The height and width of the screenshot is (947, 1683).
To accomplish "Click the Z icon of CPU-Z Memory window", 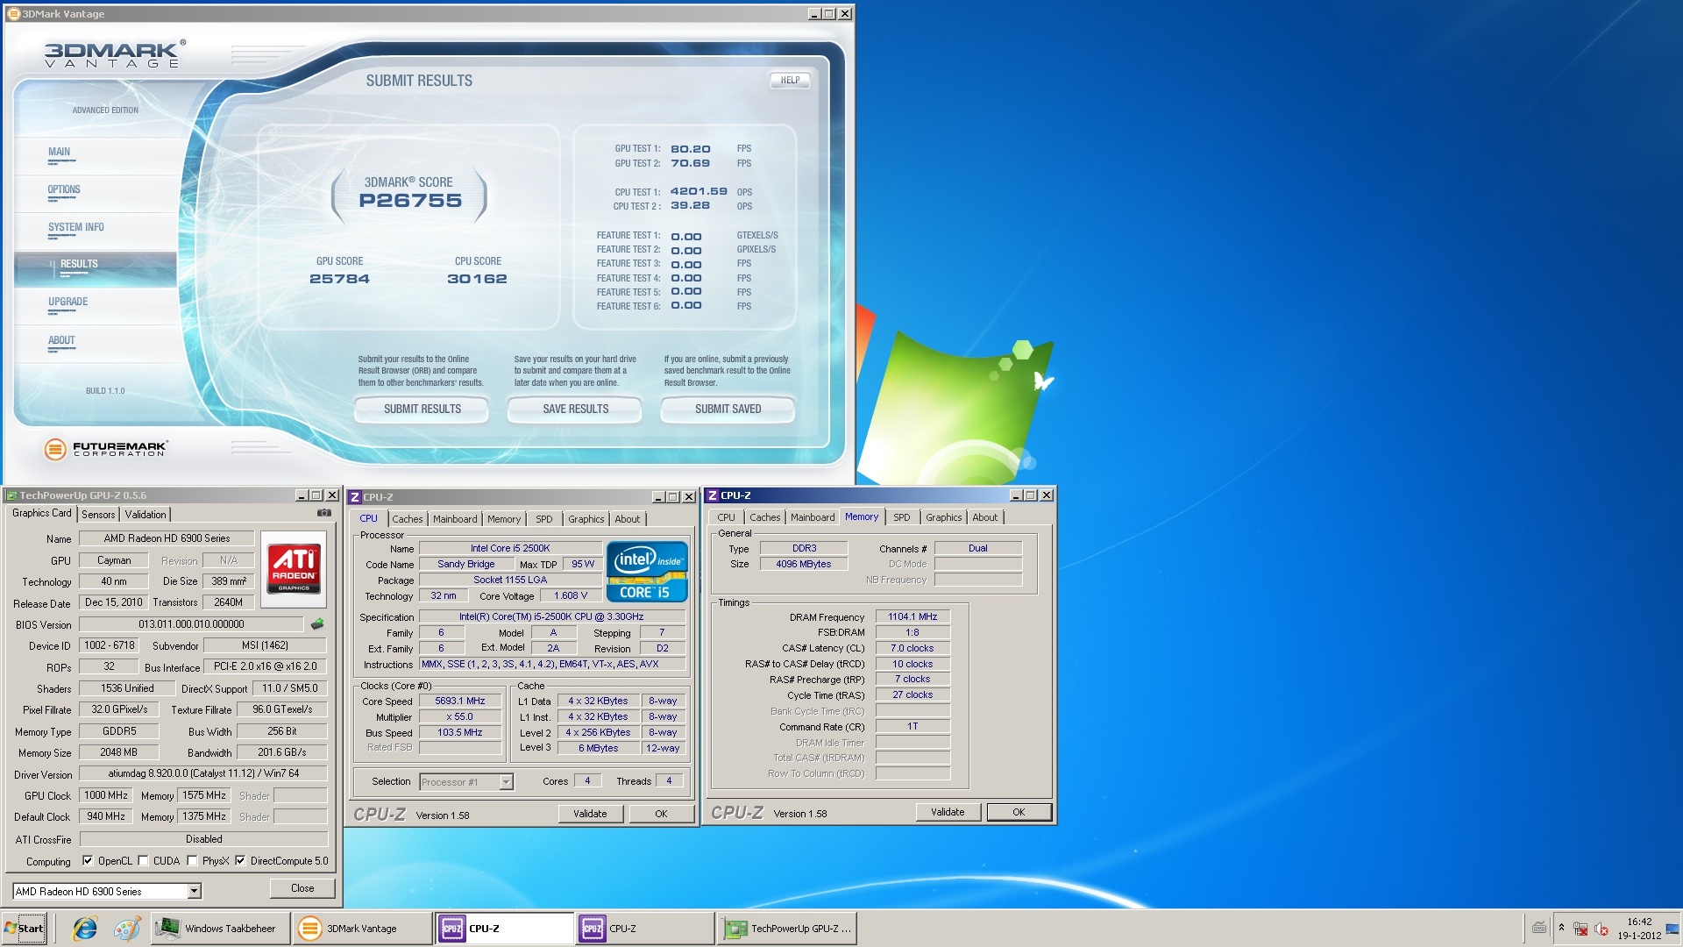I will 713,495.
